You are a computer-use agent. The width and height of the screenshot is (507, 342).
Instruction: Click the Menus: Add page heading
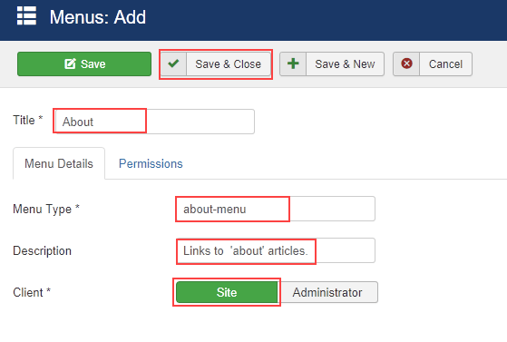[x=98, y=17]
